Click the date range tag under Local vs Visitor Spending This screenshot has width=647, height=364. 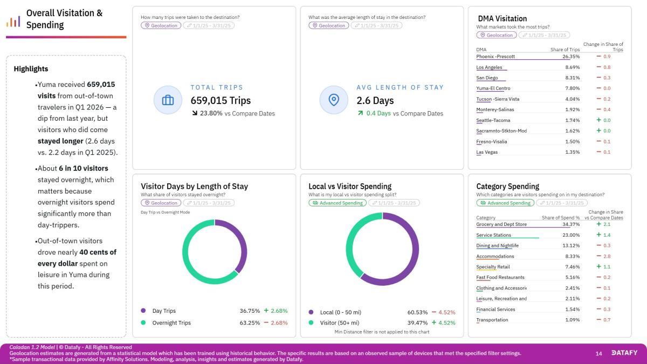click(394, 203)
